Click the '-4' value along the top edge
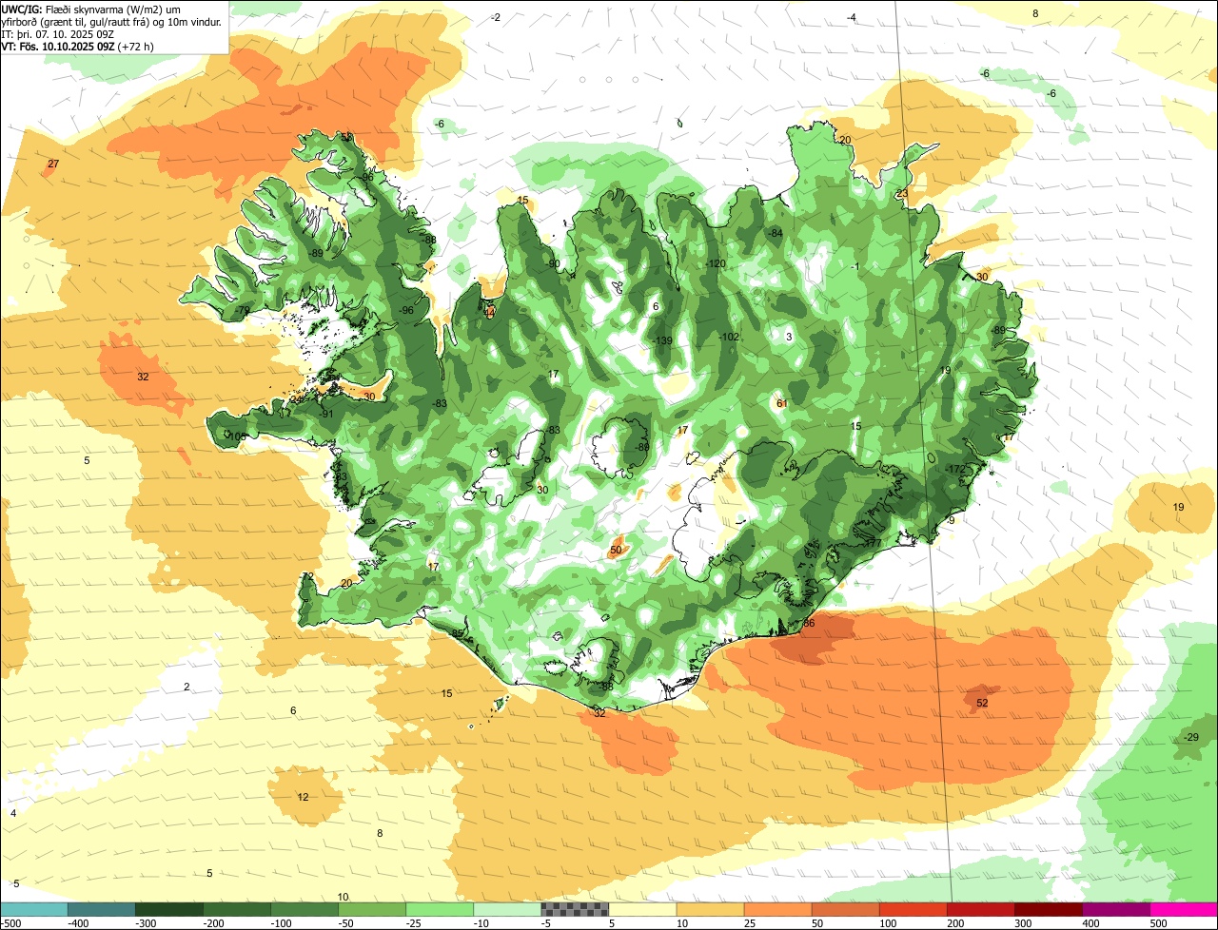 [x=852, y=18]
